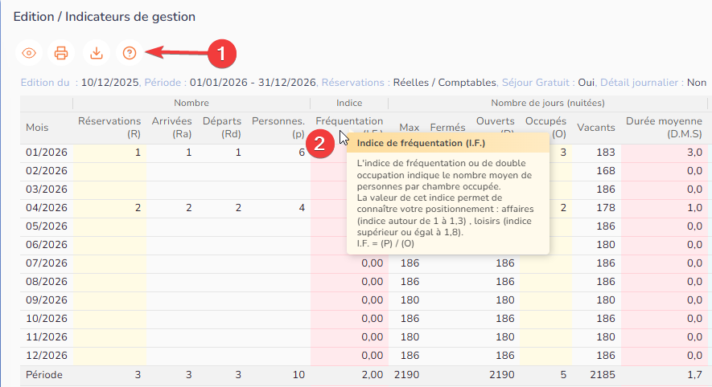
Task: Select the Personnes (p) column header
Action: pos(278,127)
